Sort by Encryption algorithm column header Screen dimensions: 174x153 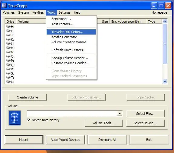point(128,22)
